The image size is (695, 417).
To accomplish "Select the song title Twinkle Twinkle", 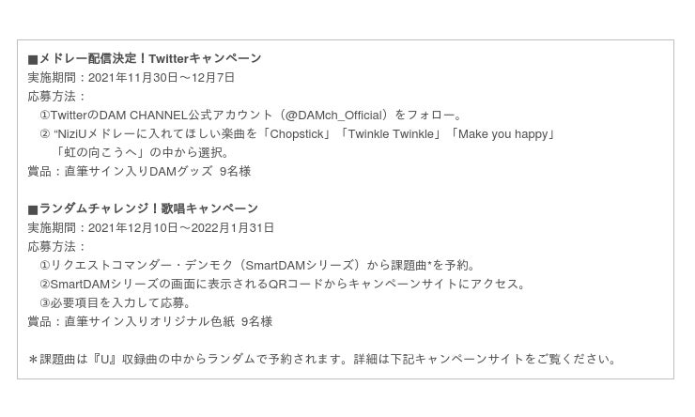I will click(391, 133).
